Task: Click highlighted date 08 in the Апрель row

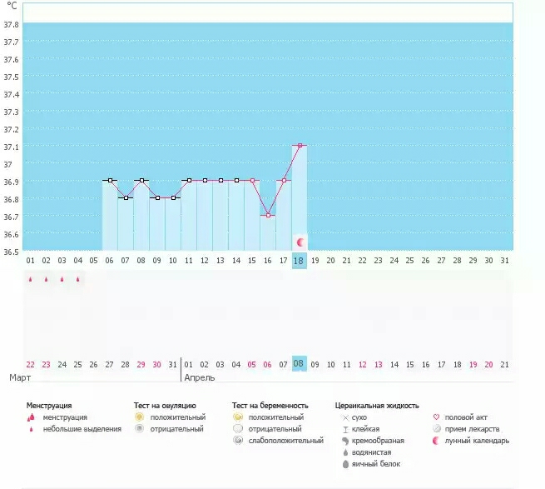Action: (x=299, y=364)
